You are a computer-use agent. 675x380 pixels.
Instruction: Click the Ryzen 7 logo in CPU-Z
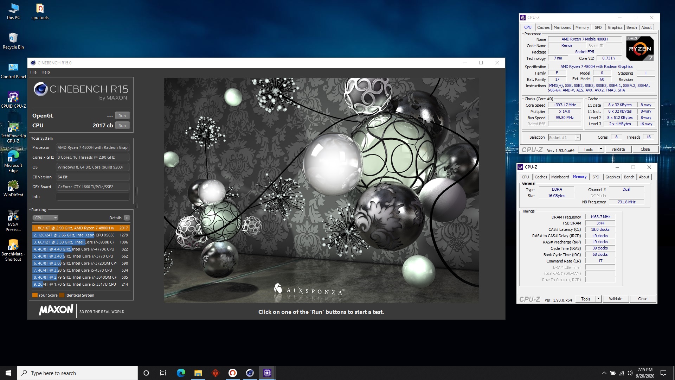pyautogui.click(x=640, y=48)
